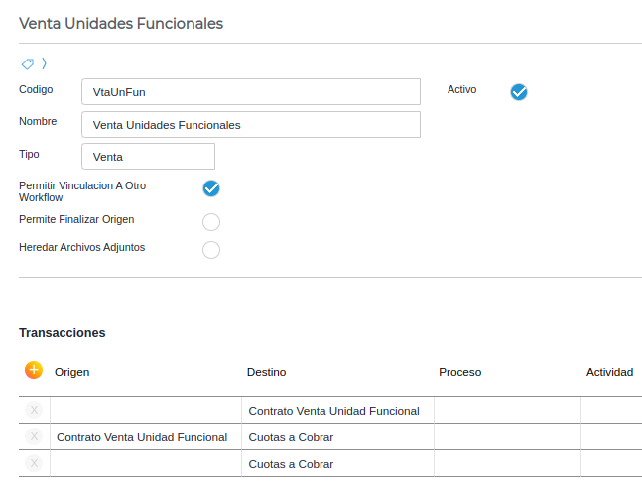Select Destino cell Contrato Venta Unidad Funcional
Viewport: 642px width, 491px height.
333,410
